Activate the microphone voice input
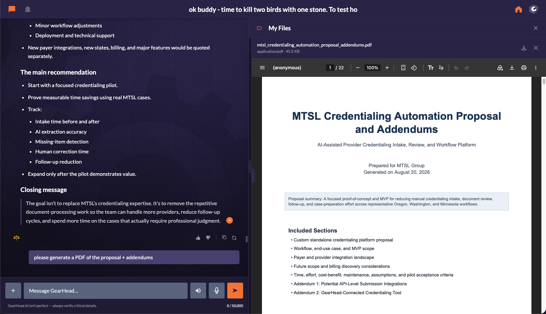The height and width of the screenshot is (314, 546). coord(217,291)
